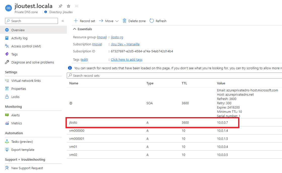
Task: Click the Subscription move link
Action: [x=97, y=44]
